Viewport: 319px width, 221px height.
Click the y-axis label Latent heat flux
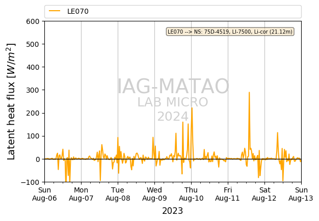pos(11,101)
